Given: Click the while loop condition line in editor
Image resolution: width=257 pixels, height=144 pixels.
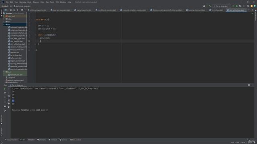Looking at the screenshot, I should [x=47, y=35].
